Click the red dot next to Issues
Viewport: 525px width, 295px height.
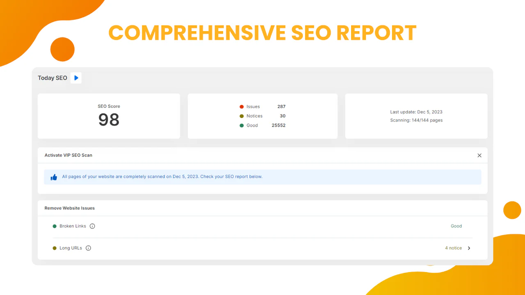coord(242,107)
